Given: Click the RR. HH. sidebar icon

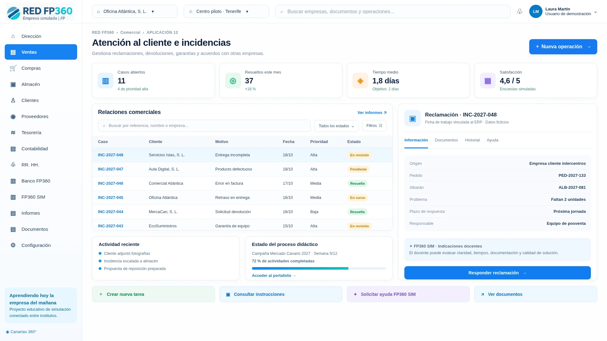Looking at the screenshot, I should (13, 165).
